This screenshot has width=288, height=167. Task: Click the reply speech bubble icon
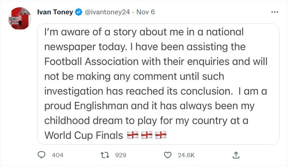click(x=42, y=155)
